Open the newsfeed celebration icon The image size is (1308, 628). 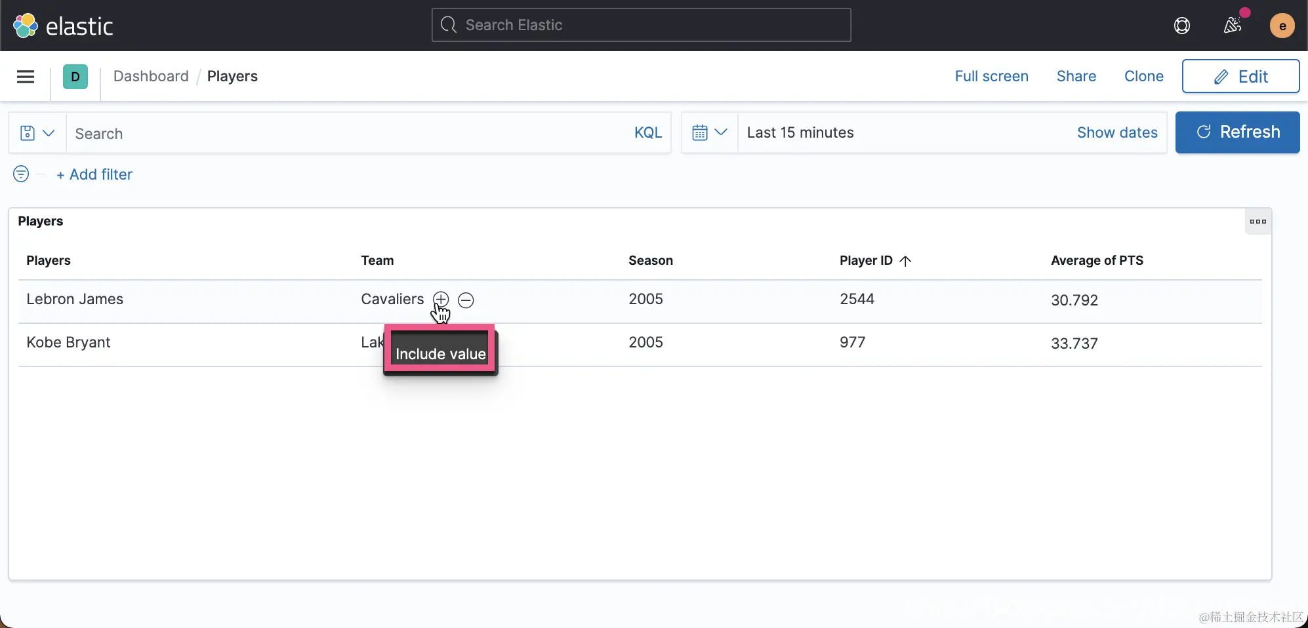[1233, 26]
